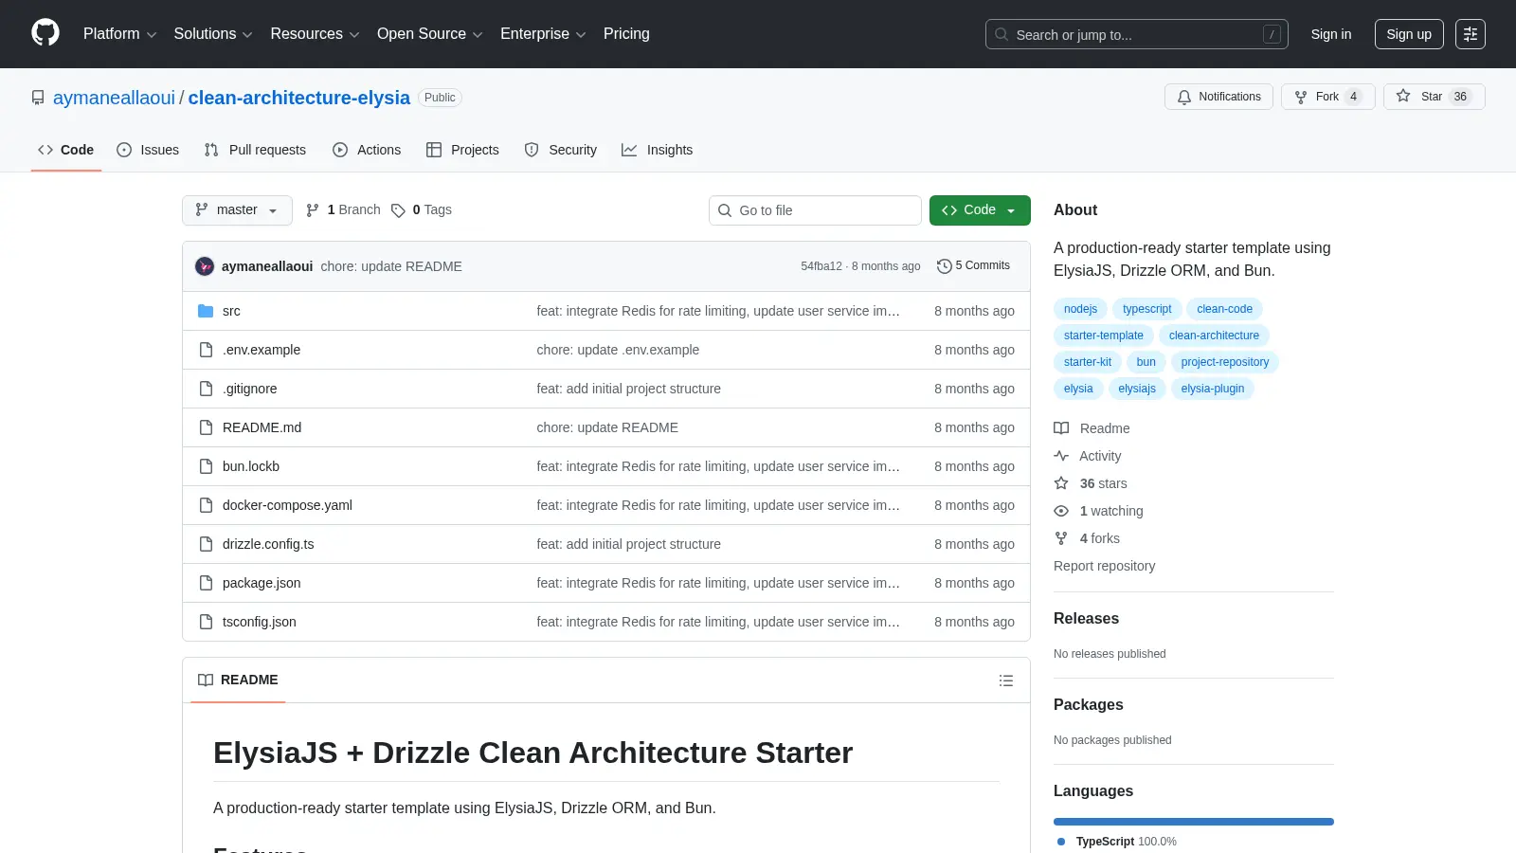Click the eye icon beside 1 watching
The height and width of the screenshot is (853, 1516).
tap(1061, 511)
